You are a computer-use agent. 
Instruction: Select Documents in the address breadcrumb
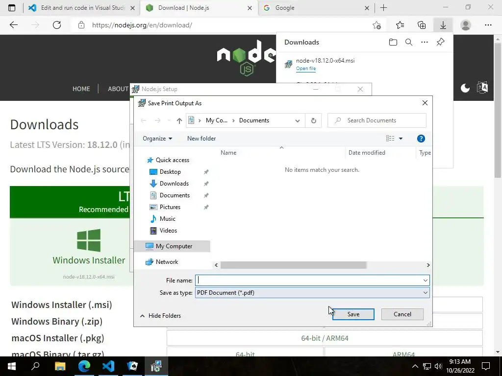point(254,120)
